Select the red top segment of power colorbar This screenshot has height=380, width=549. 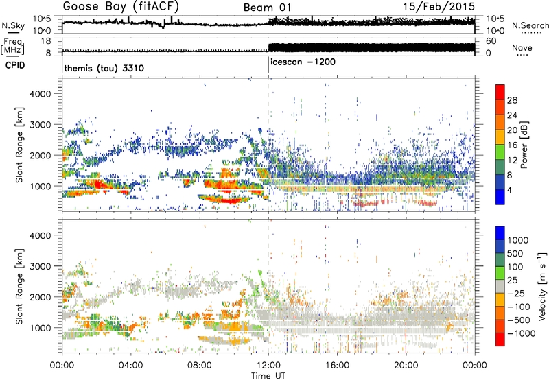coord(500,93)
